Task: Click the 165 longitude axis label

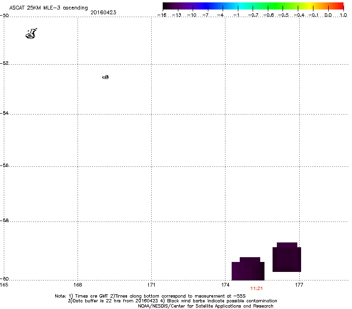Action: [x=4, y=285]
